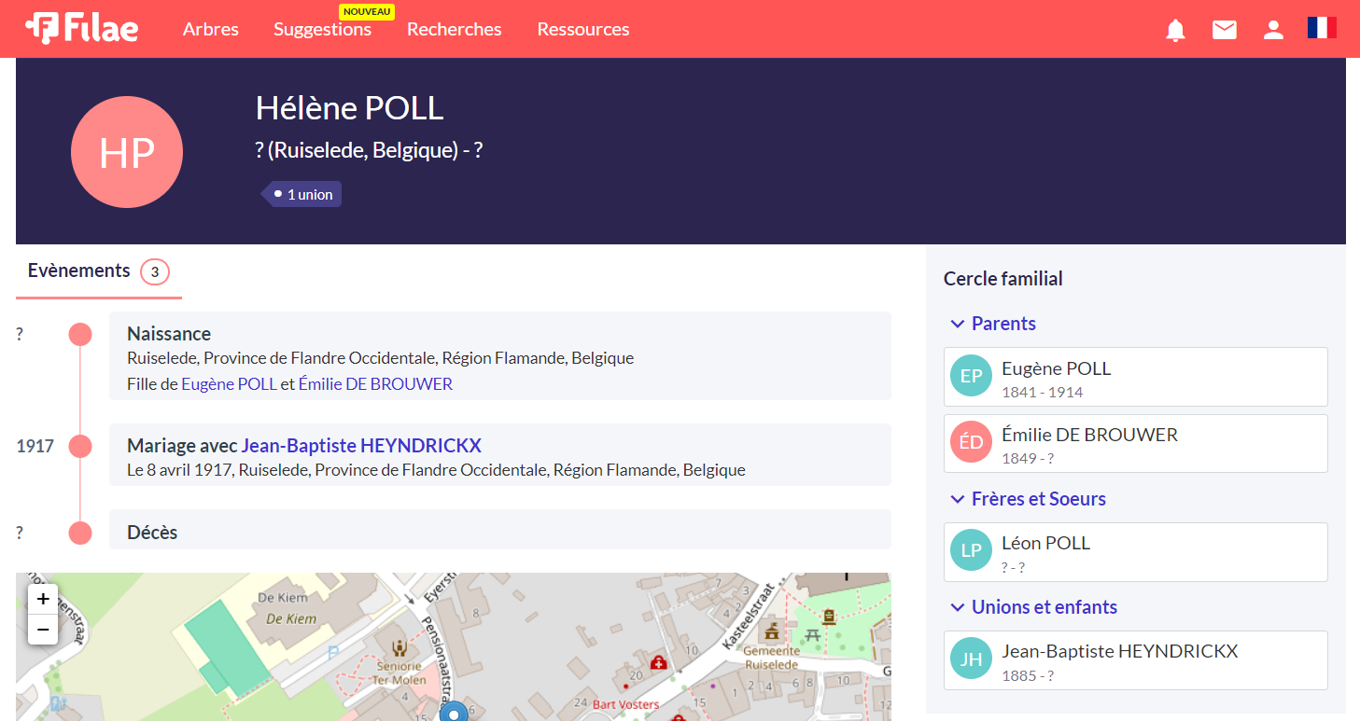Click the Filae logo

tap(82, 29)
